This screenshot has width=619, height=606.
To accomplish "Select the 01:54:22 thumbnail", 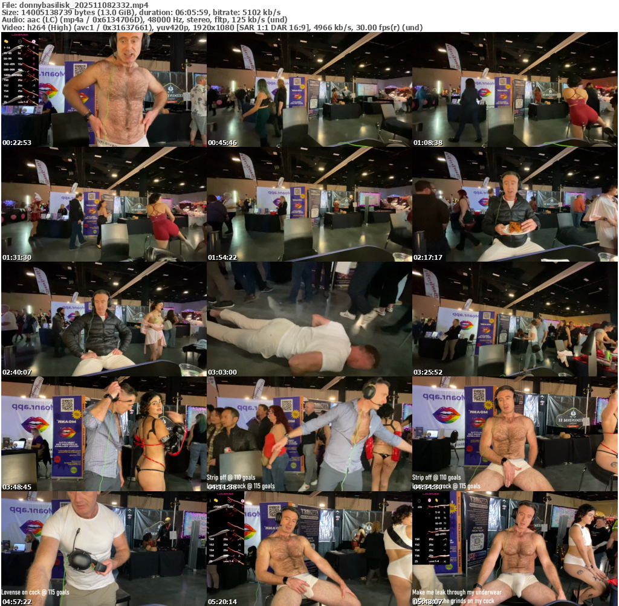I will tap(309, 204).
